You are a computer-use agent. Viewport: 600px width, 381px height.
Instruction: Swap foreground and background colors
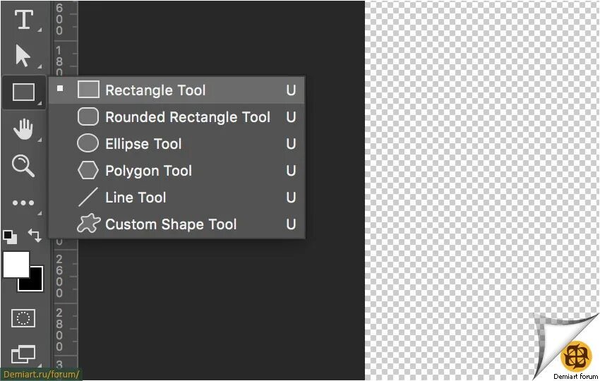(35, 235)
